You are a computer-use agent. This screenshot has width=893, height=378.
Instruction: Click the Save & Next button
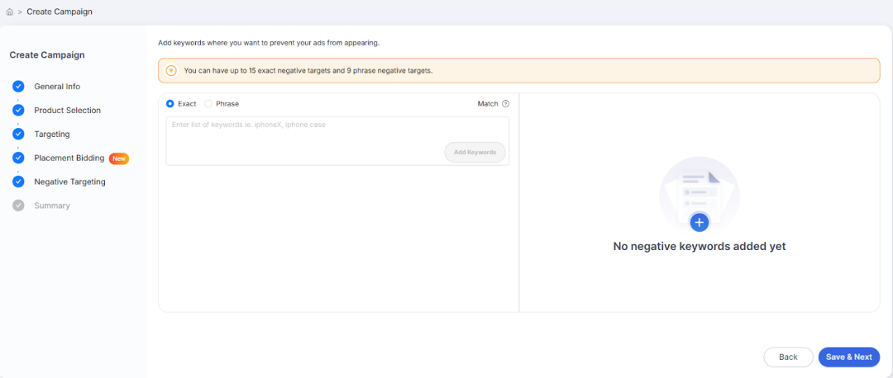[x=849, y=357]
